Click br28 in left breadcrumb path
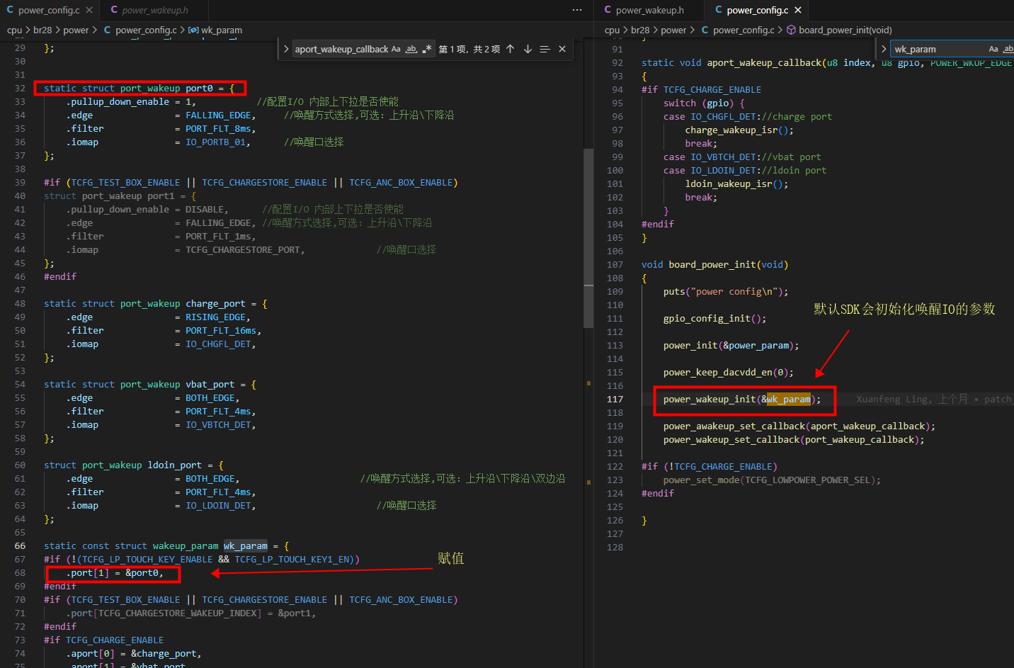 42,30
